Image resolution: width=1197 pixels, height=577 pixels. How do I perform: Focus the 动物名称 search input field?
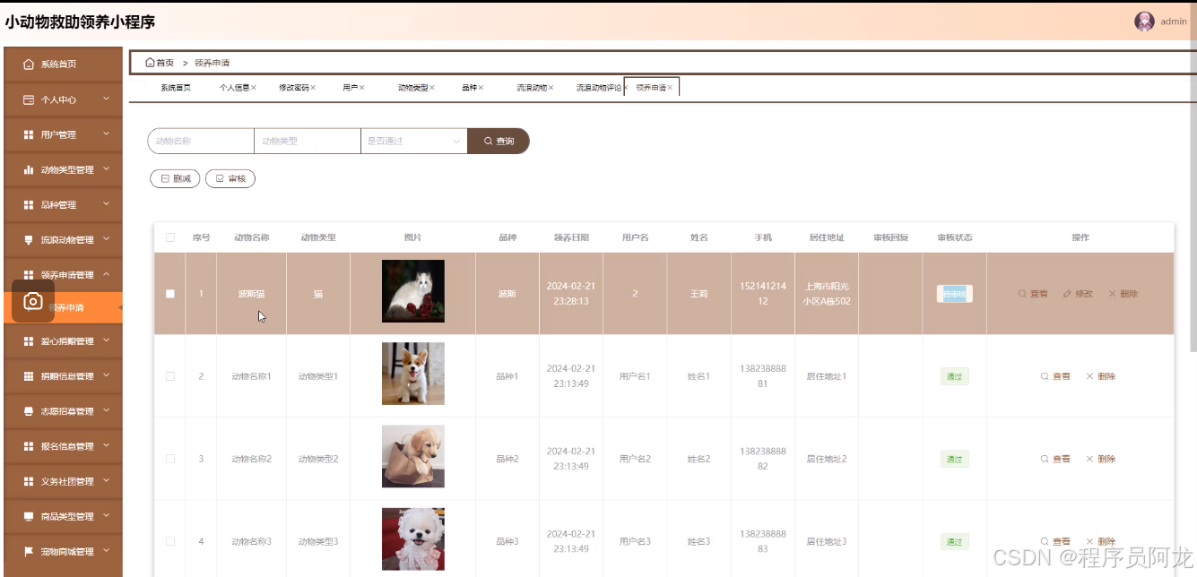point(201,141)
